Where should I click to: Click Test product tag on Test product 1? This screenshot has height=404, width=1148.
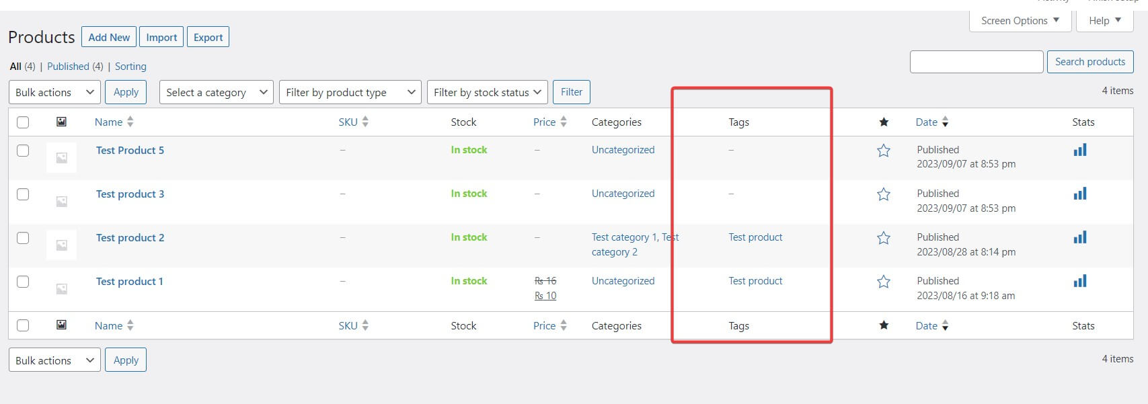click(755, 281)
